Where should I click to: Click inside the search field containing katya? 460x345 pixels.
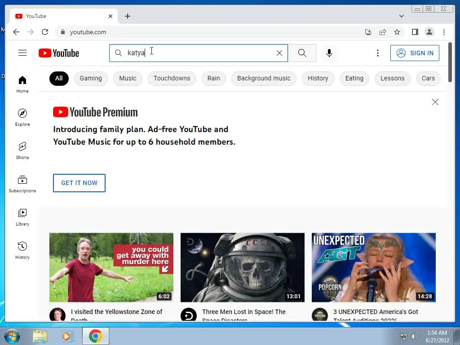point(198,53)
